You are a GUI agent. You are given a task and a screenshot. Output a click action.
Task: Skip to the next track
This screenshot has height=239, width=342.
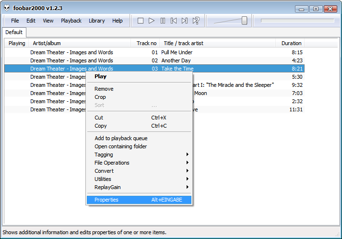(x=185, y=21)
